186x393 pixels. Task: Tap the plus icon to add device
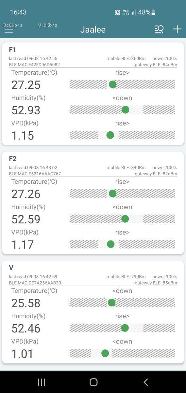pyautogui.click(x=177, y=29)
